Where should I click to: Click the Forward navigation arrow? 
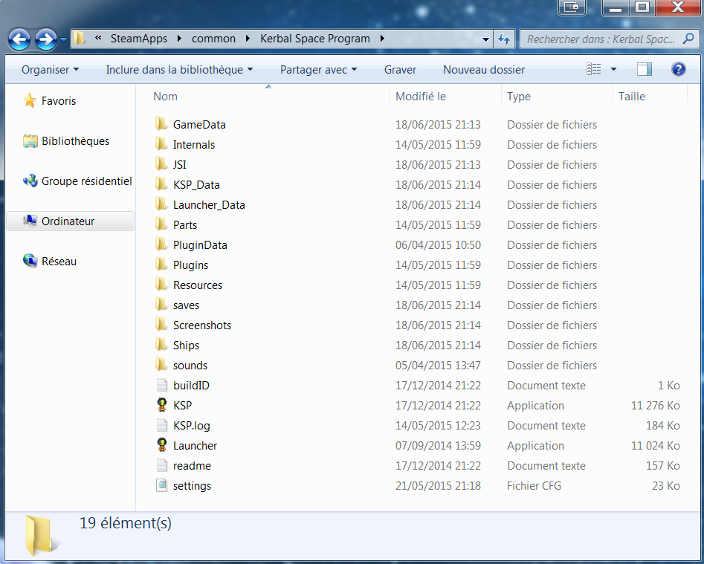click(46, 39)
